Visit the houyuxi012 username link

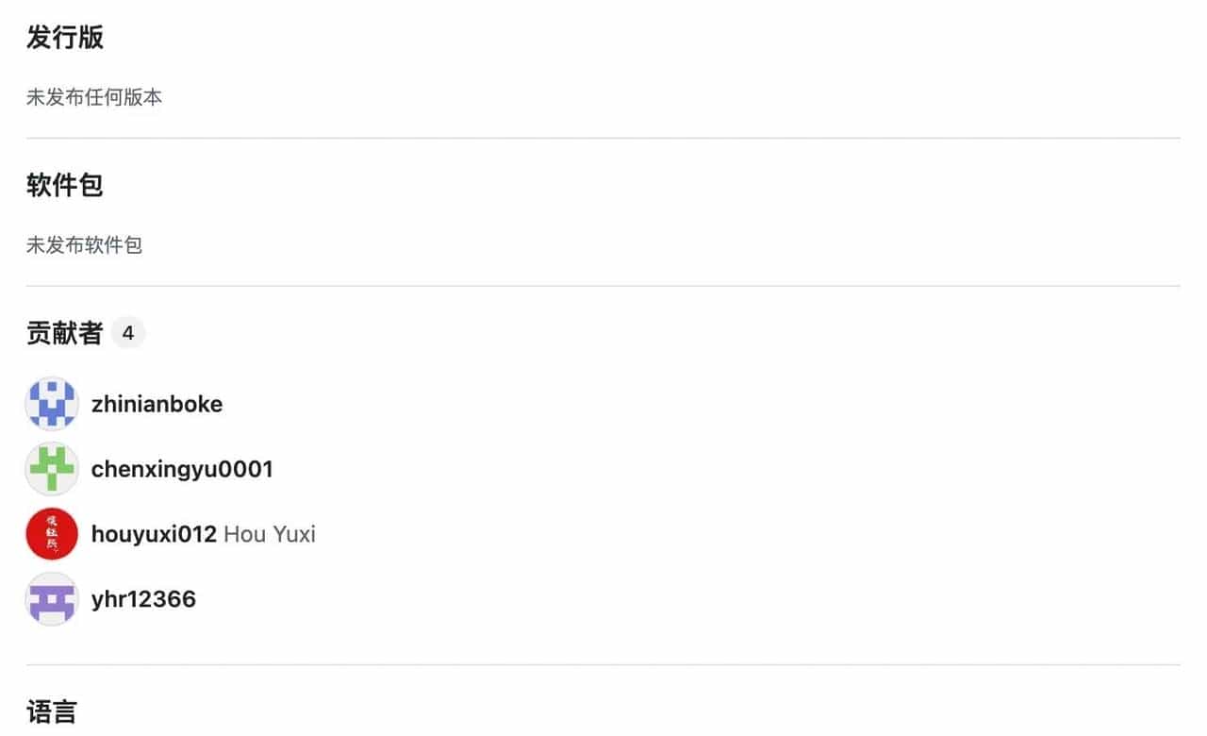coord(154,534)
